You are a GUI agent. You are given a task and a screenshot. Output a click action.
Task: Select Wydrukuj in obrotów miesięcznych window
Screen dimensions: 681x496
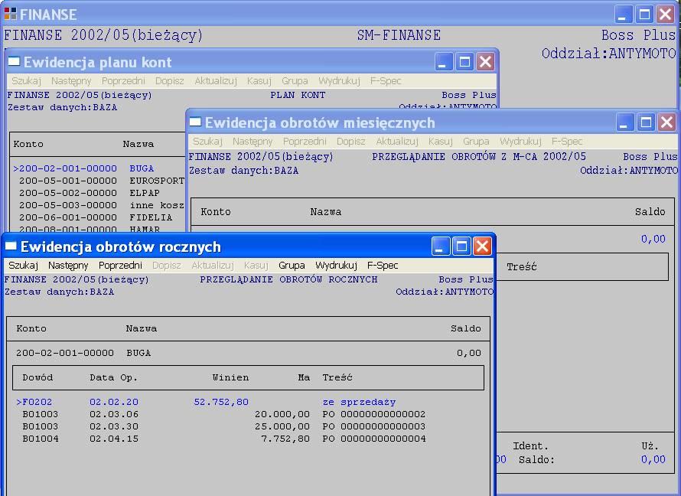click(520, 141)
